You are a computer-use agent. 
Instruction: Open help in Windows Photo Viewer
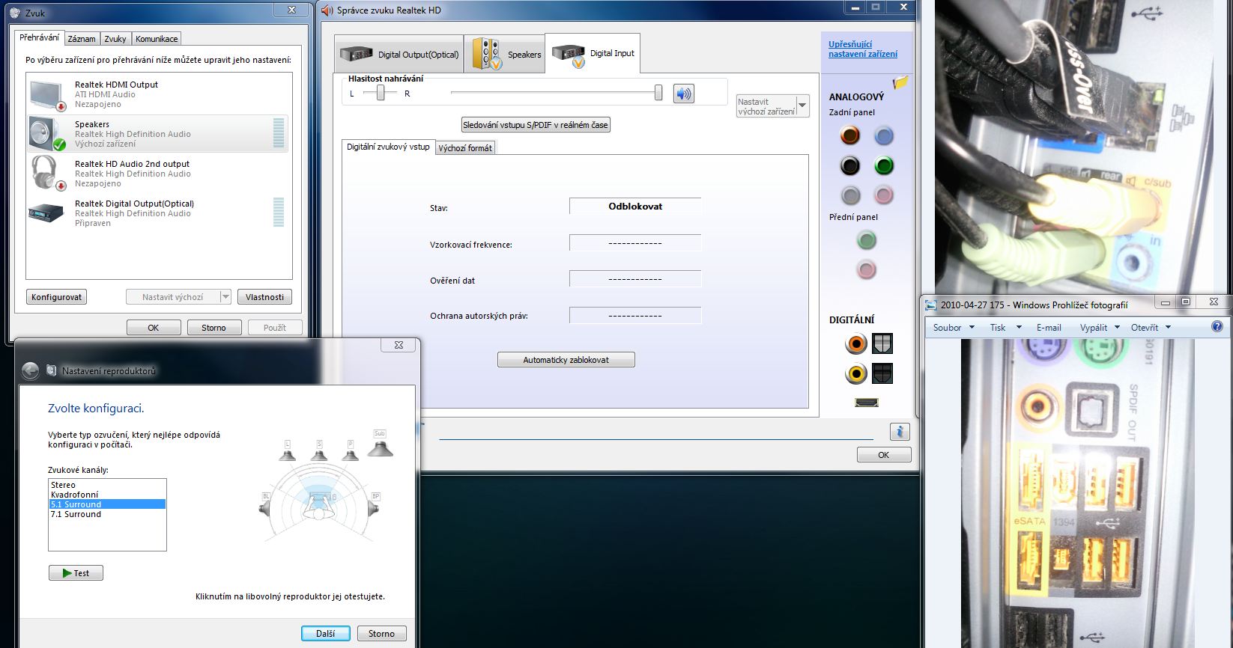[1217, 326]
